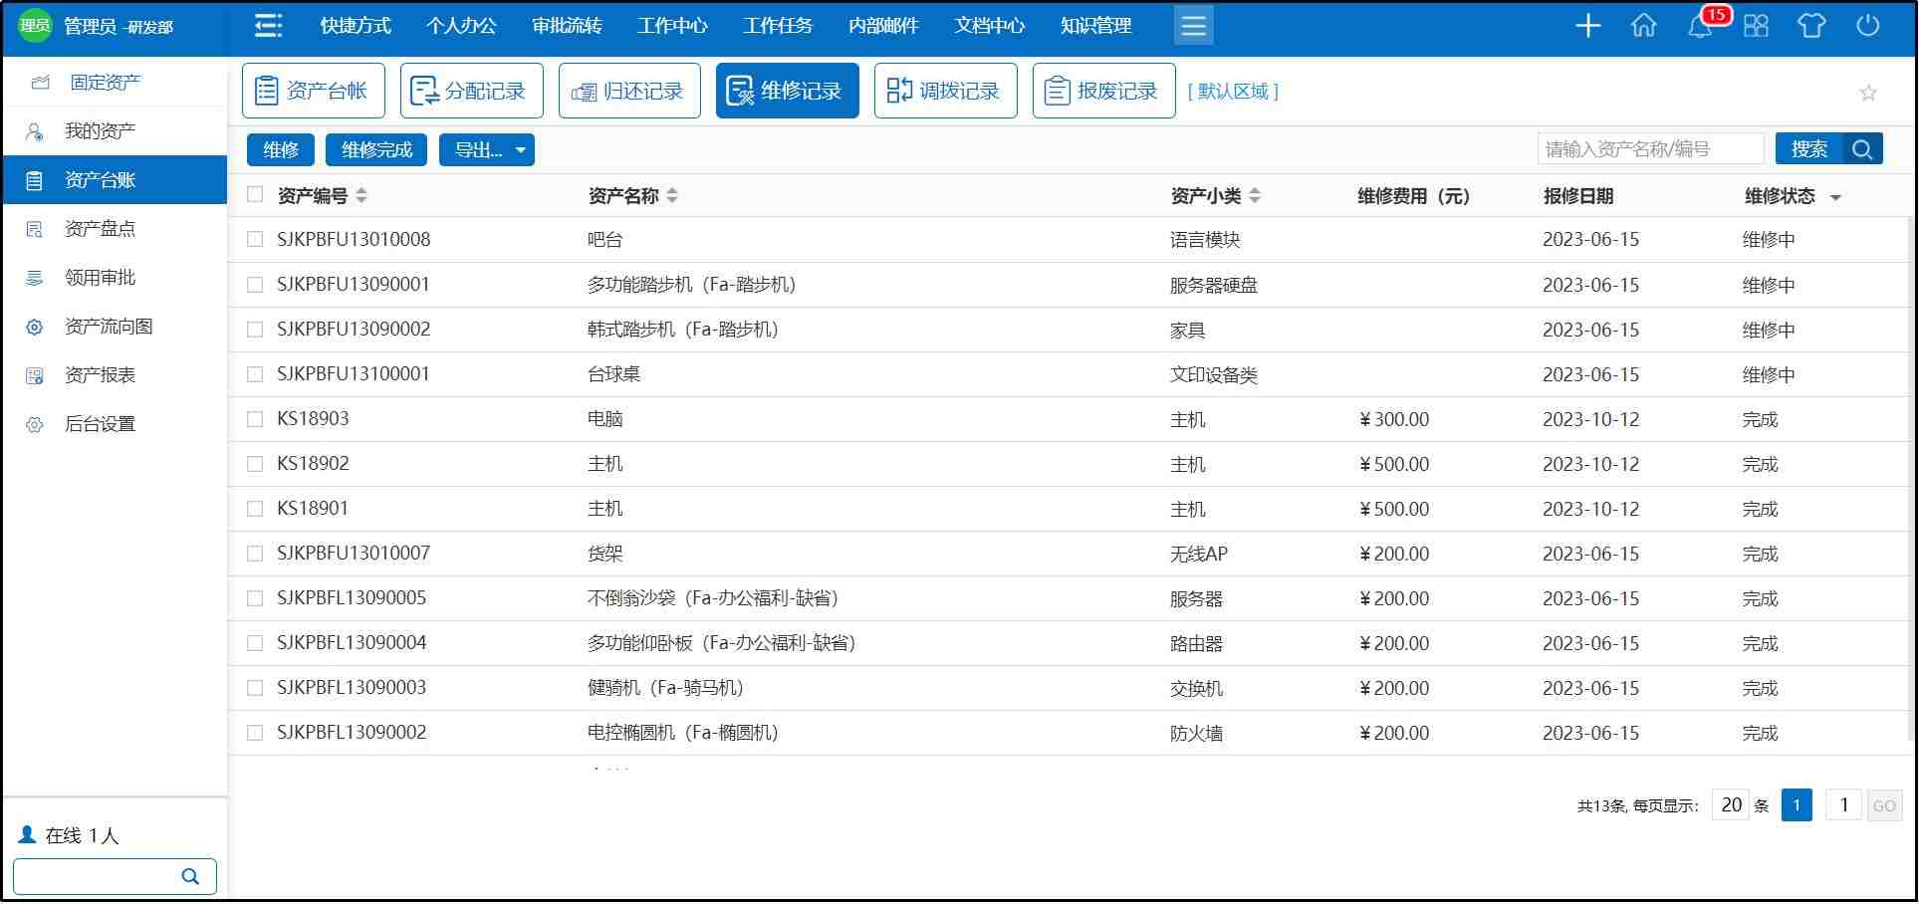1919x904 pixels.
Task: Open the 维修状态 filter dropdown
Action: 1835,197
